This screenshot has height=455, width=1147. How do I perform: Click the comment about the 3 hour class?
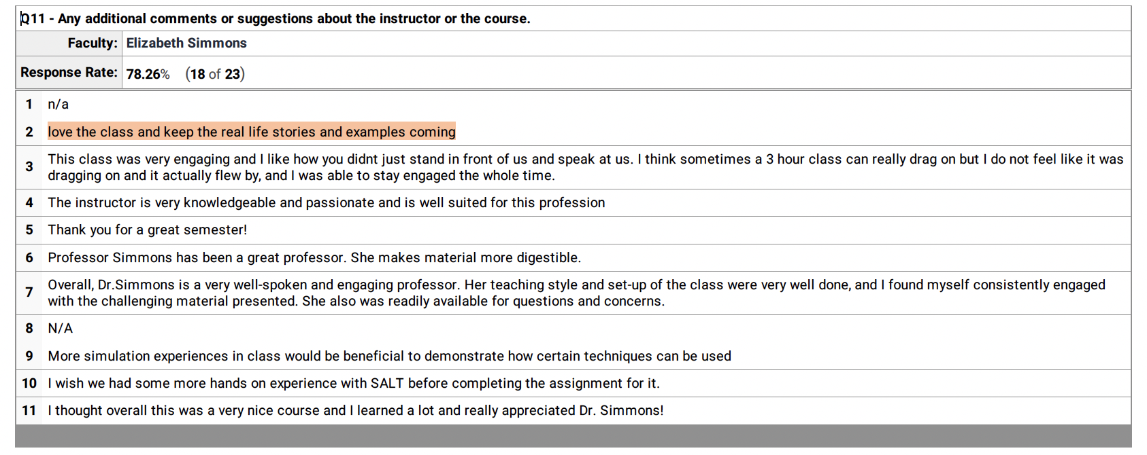[x=585, y=167]
